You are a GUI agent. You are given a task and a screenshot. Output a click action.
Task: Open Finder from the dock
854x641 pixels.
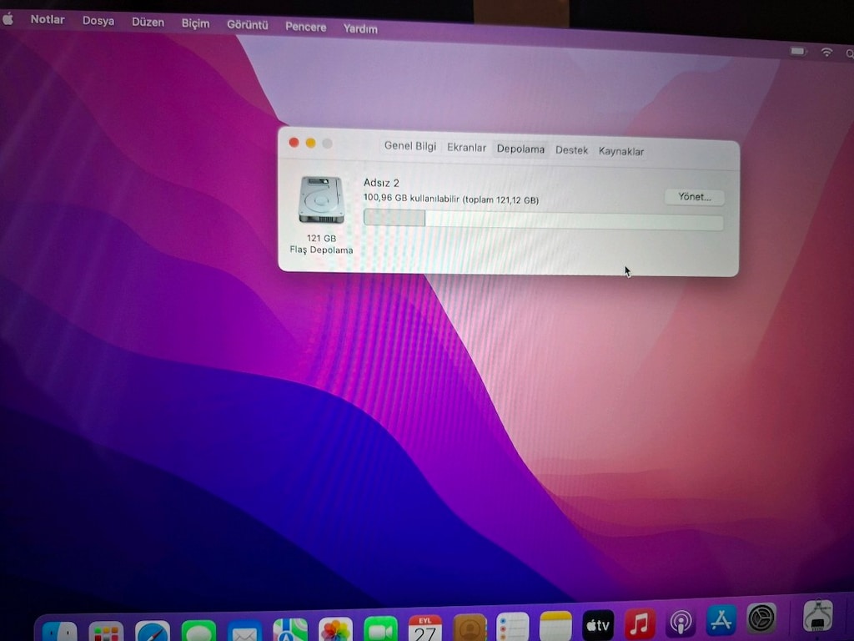click(59, 633)
